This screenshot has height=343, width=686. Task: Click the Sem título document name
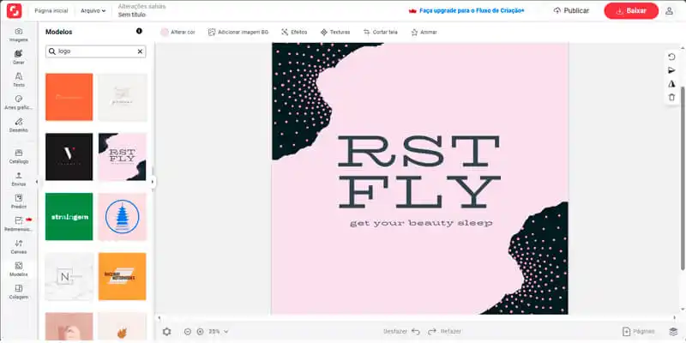(132, 15)
